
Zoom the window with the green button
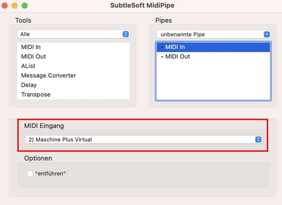click(x=25, y=5)
